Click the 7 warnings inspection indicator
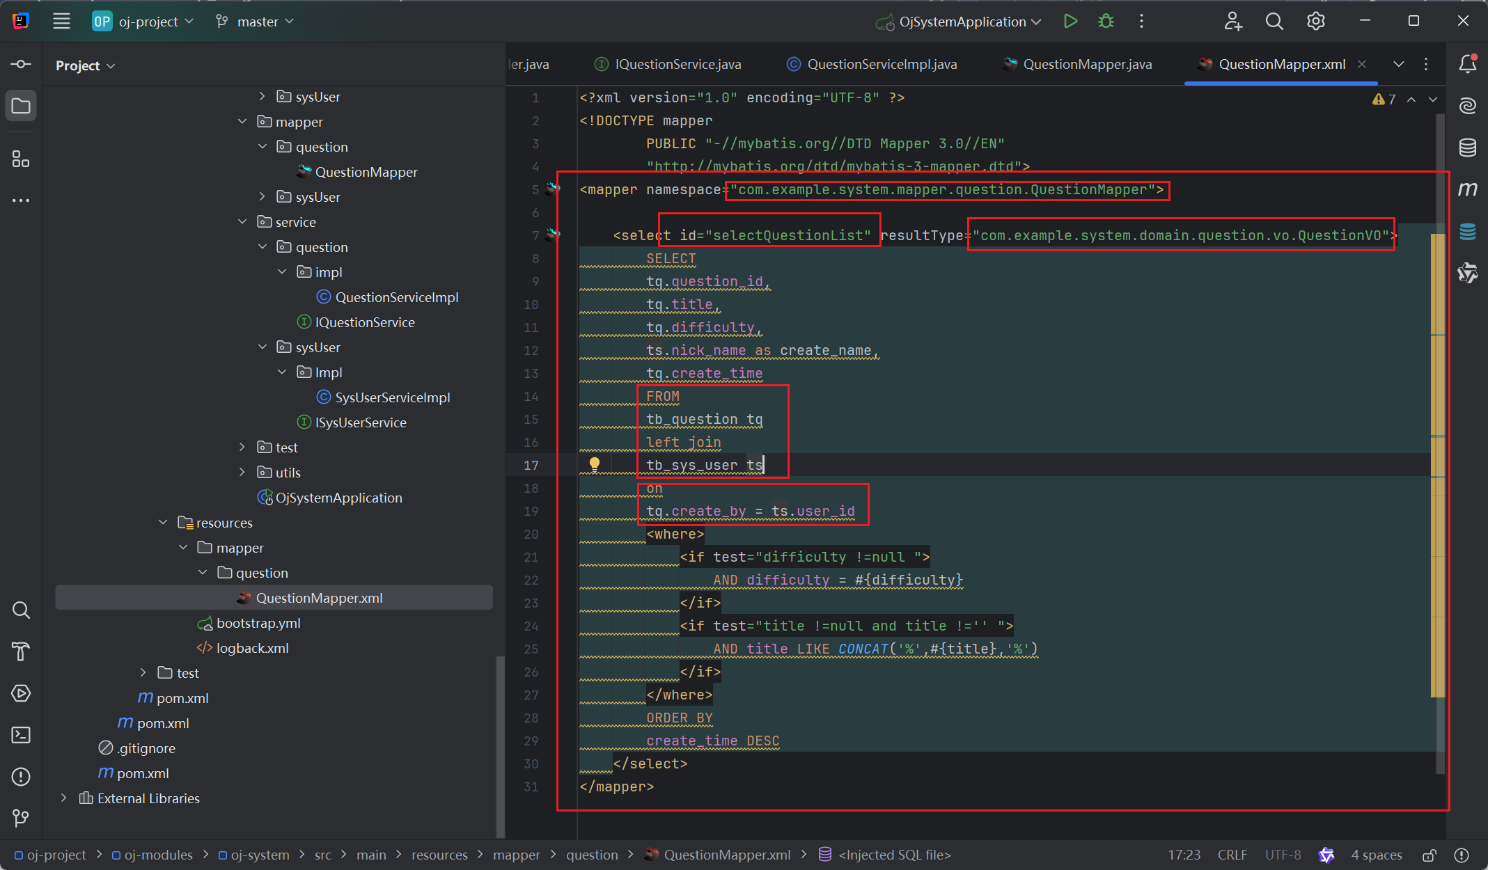 pos(1384,100)
